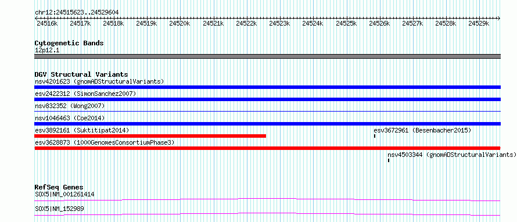Select the 24518k ruler tick label

pyautogui.click(x=113, y=23)
